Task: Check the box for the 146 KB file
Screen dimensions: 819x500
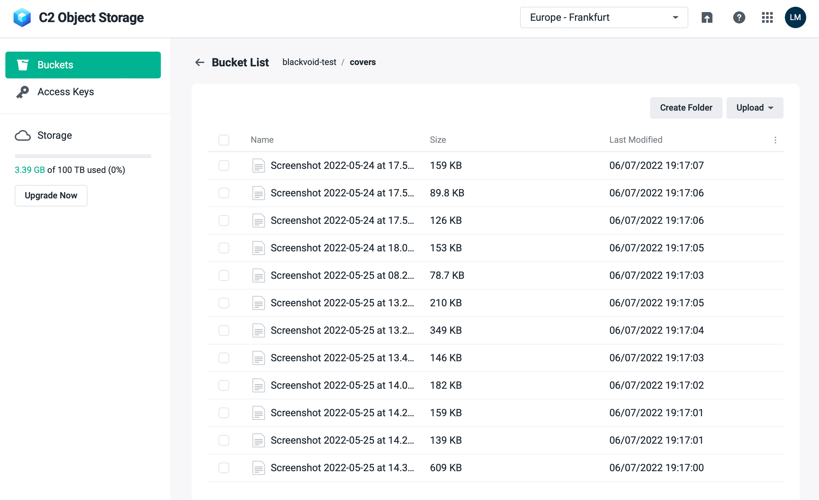Action: [x=224, y=358]
